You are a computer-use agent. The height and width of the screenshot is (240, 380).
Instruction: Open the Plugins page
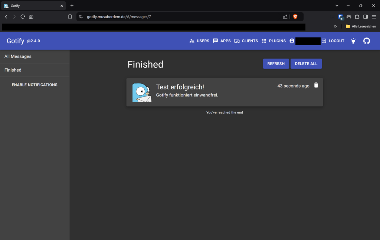273,41
